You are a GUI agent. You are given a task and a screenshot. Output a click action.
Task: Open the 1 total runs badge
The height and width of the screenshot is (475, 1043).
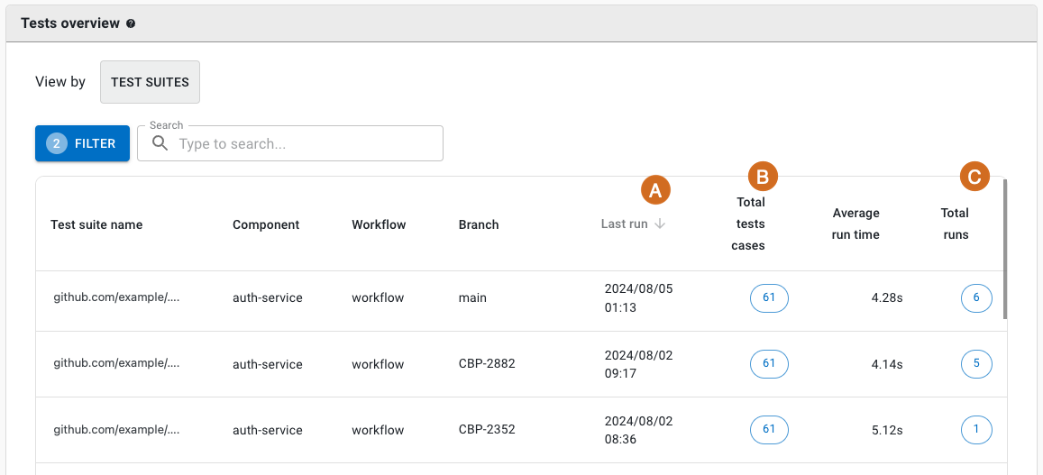[976, 430]
